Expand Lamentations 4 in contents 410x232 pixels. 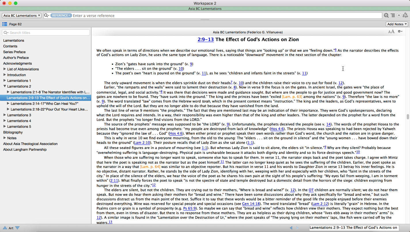(x=5, y=121)
